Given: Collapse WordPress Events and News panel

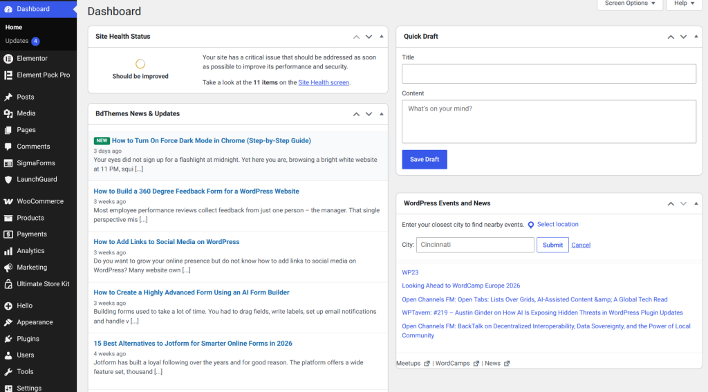Looking at the screenshot, I should (696, 203).
